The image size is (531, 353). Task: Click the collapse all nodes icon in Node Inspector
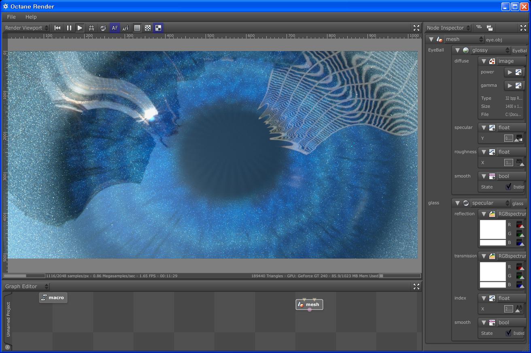[x=479, y=28]
